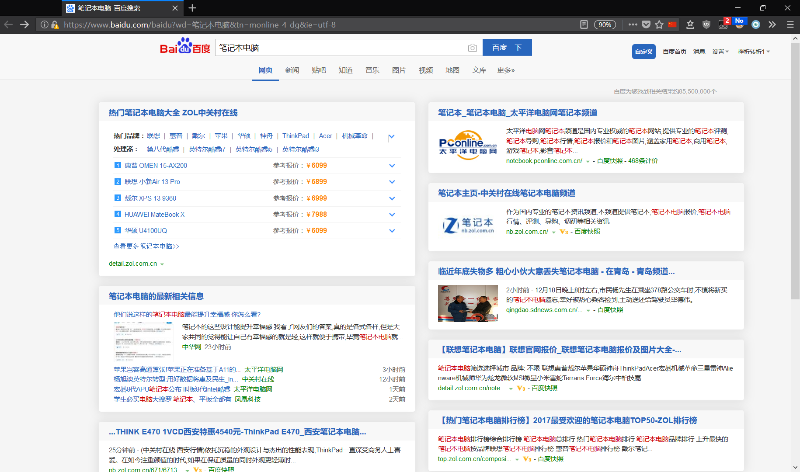800x472 pixels.
Task: Expand the 戴尔 XPS 13 9360 row
Action: [392, 198]
